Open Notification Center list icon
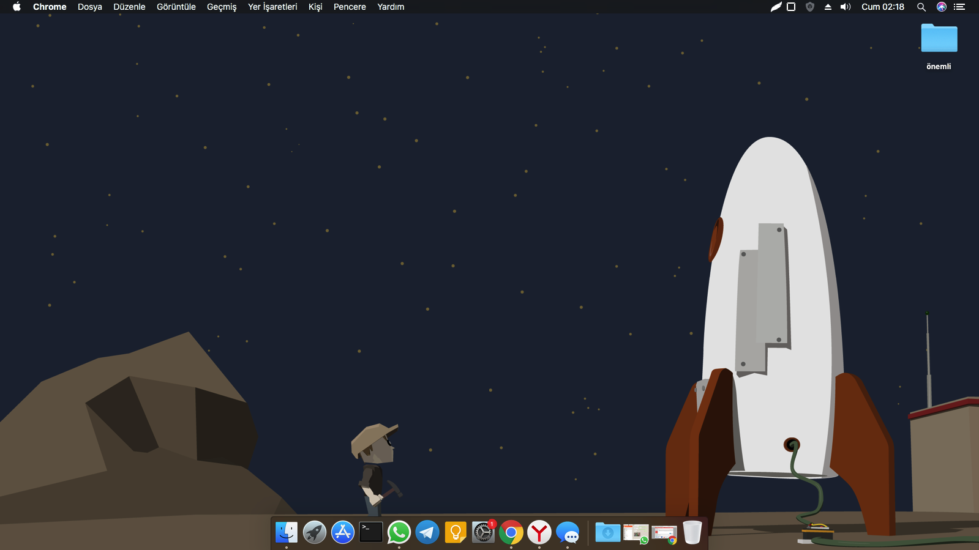Viewport: 979px width, 550px height. (x=959, y=7)
